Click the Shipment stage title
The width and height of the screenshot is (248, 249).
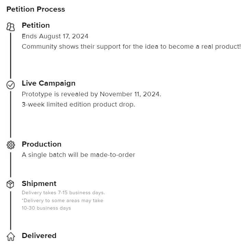pyautogui.click(x=39, y=184)
